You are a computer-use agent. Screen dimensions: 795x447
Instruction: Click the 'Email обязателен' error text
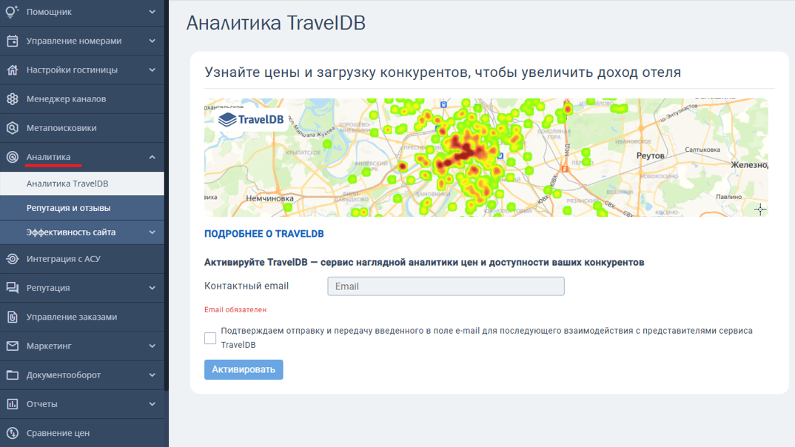point(235,309)
